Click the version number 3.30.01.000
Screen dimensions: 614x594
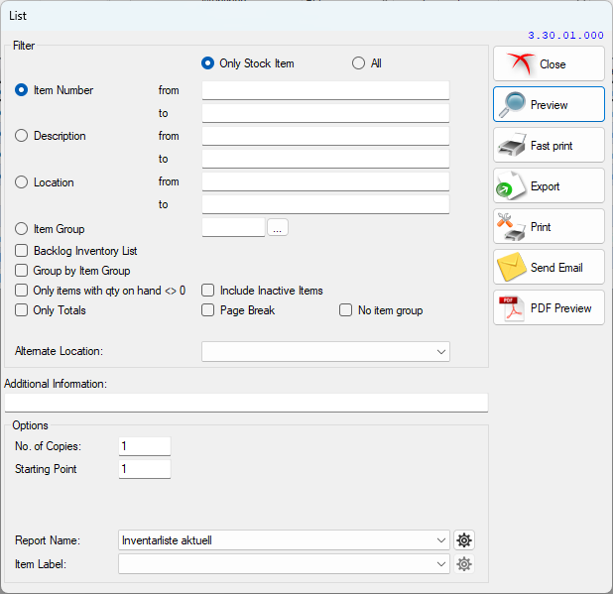click(565, 36)
